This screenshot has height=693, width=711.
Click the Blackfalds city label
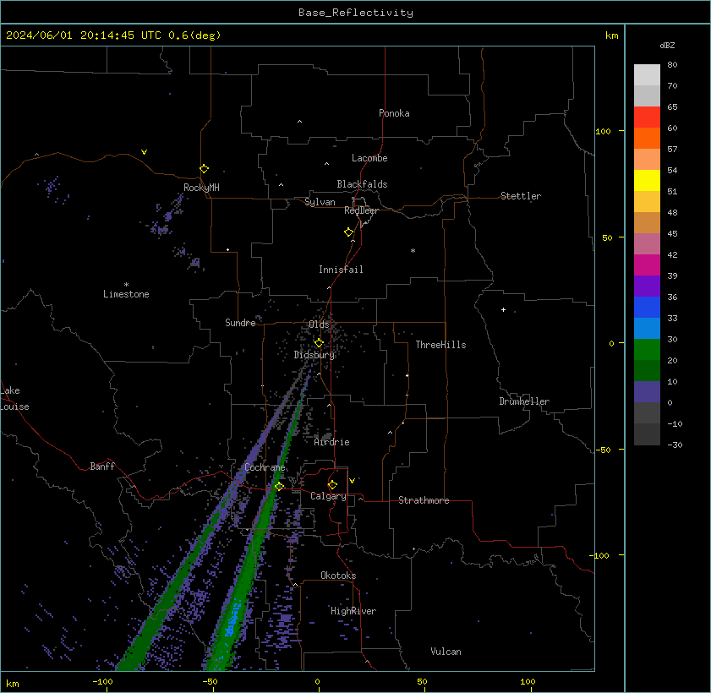(362, 184)
